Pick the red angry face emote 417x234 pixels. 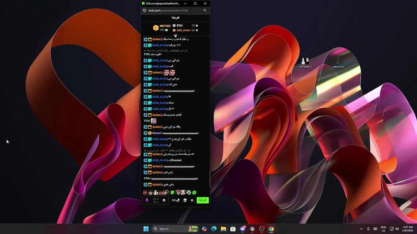pyautogui.click(x=145, y=192)
